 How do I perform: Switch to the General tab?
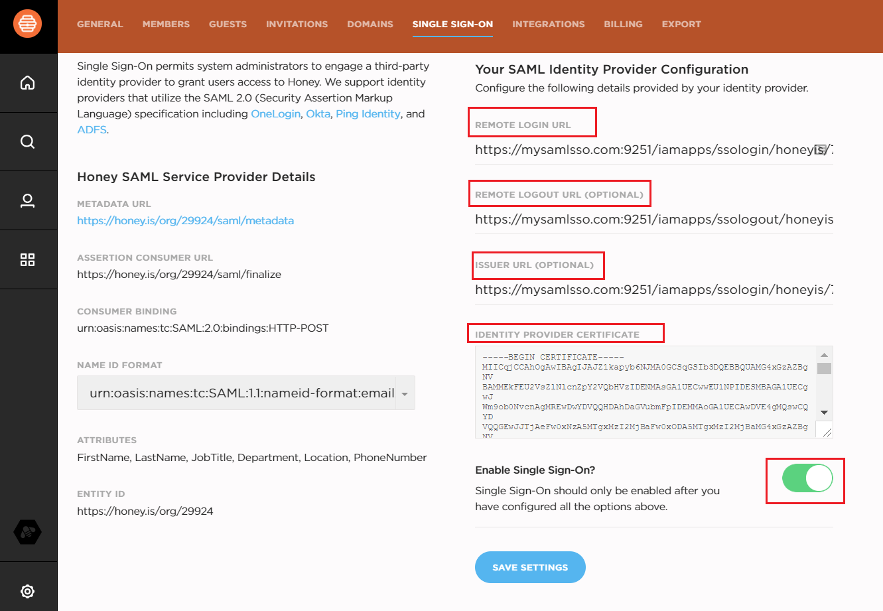tap(100, 24)
